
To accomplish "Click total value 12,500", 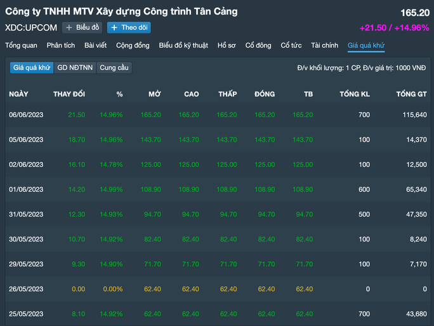I will (416, 165).
